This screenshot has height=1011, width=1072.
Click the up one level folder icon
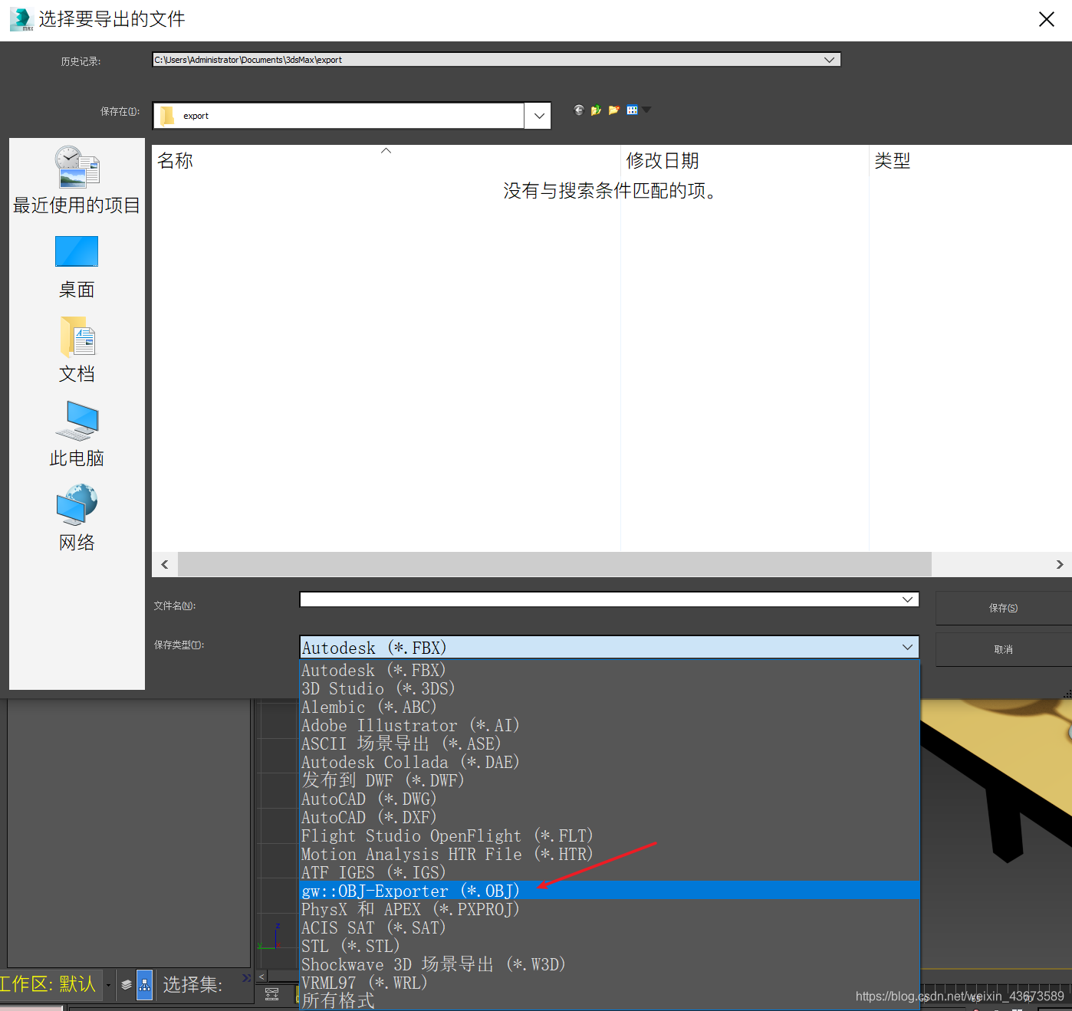[596, 110]
